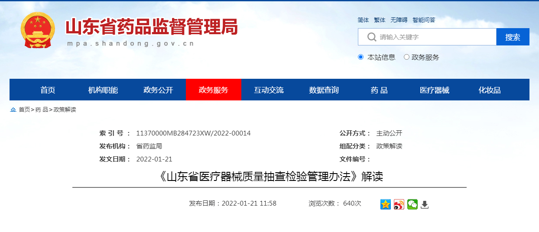Open the 数据查询 navigation item
This screenshot has width=539, height=232.
click(x=324, y=90)
